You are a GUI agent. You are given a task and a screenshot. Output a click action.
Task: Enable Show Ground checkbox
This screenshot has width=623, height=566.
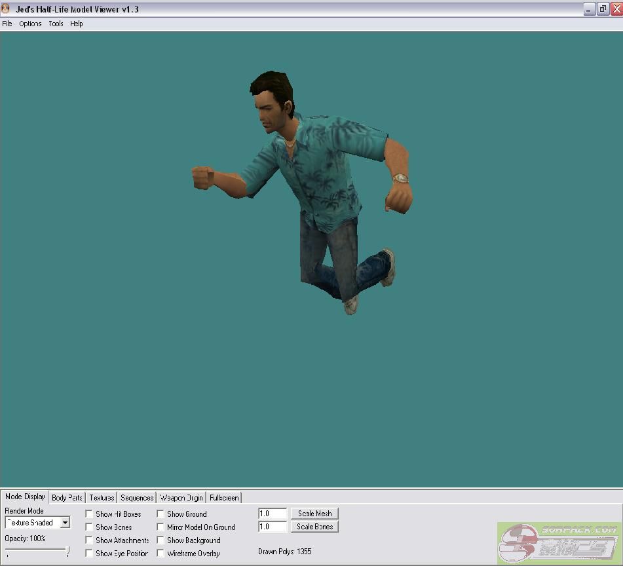160,514
